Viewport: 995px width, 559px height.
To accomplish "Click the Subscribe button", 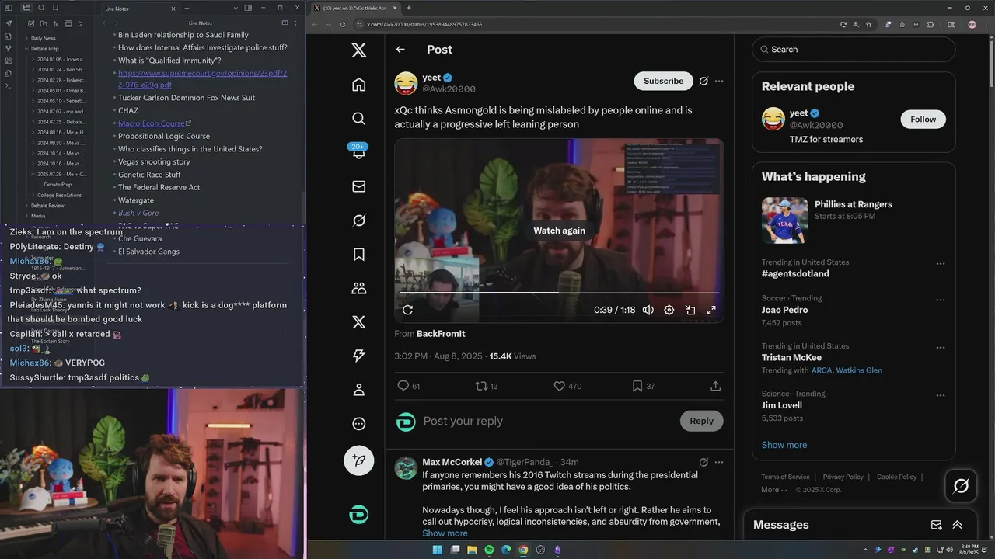I will 663,81.
